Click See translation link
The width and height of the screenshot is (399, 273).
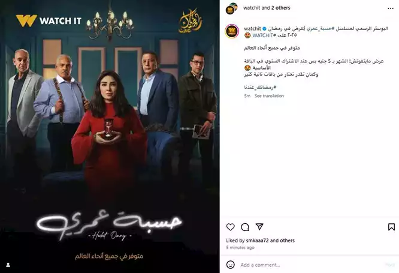point(269,96)
